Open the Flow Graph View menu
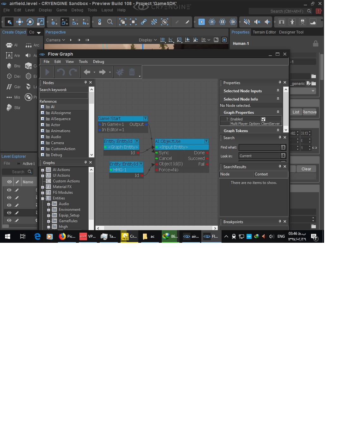The width and height of the screenshot is (338, 440). 70,62
